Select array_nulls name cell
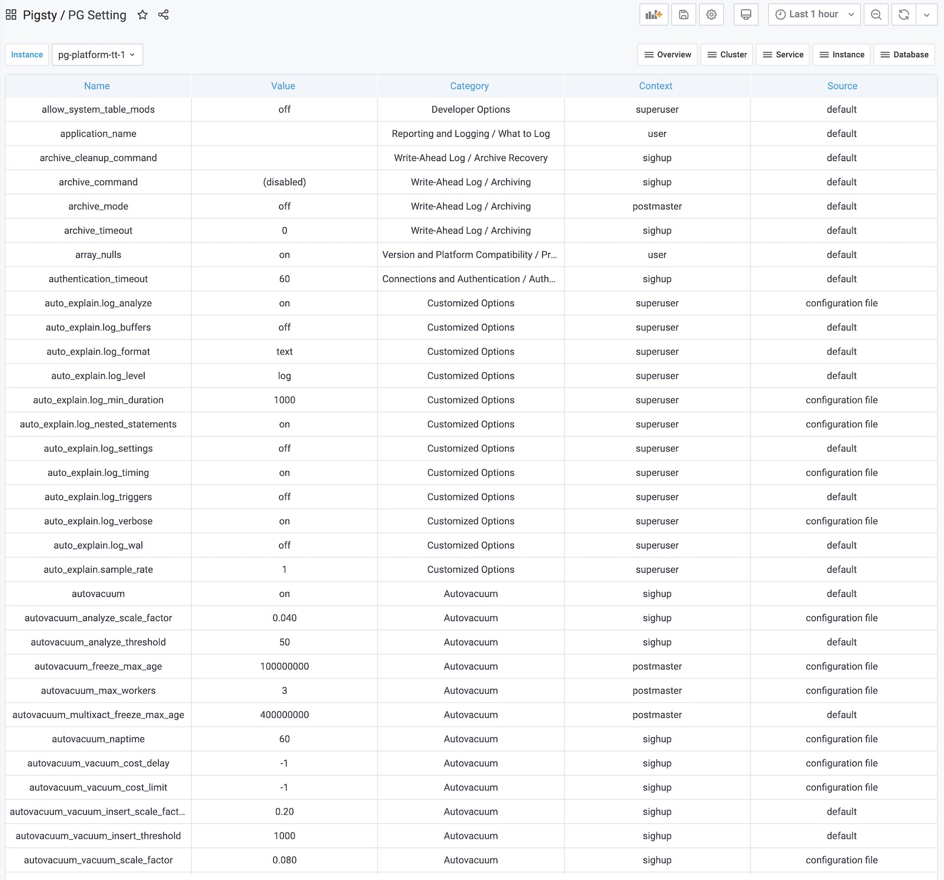944x880 pixels. [x=98, y=255]
